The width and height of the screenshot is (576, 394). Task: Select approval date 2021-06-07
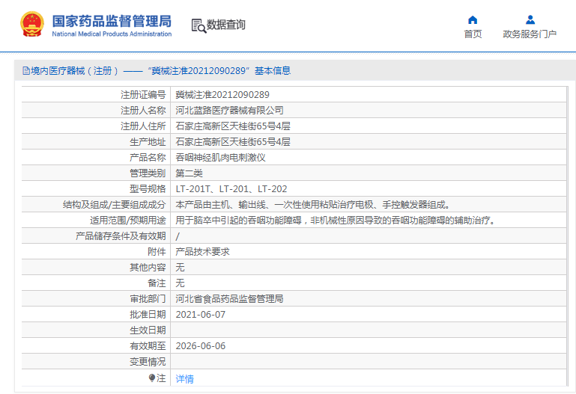(201, 315)
